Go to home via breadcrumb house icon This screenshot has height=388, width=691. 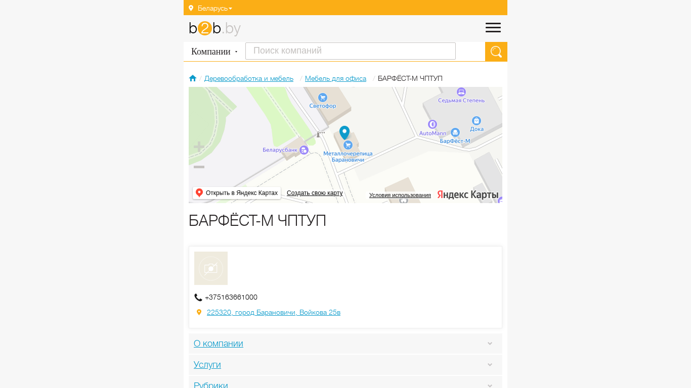click(x=193, y=78)
